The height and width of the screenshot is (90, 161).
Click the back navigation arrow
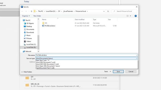click(22, 11)
